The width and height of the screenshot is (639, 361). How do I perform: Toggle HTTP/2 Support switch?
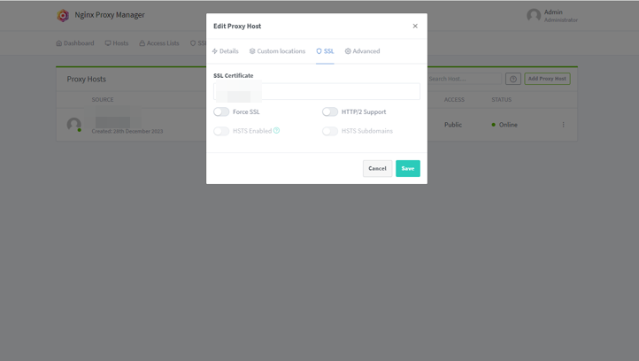pos(330,111)
